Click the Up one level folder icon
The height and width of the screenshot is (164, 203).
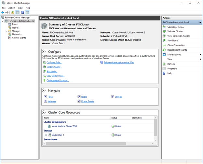(13, 12)
